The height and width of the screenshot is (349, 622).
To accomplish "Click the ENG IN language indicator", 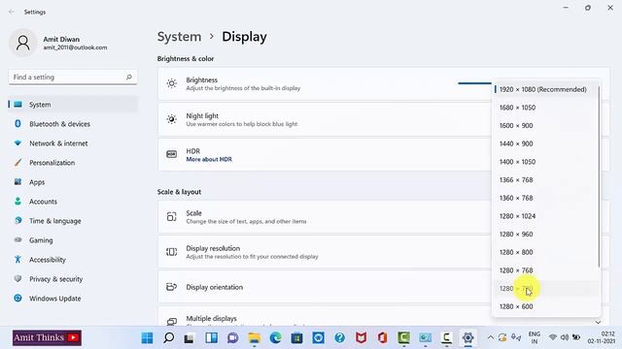I will [535, 338].
